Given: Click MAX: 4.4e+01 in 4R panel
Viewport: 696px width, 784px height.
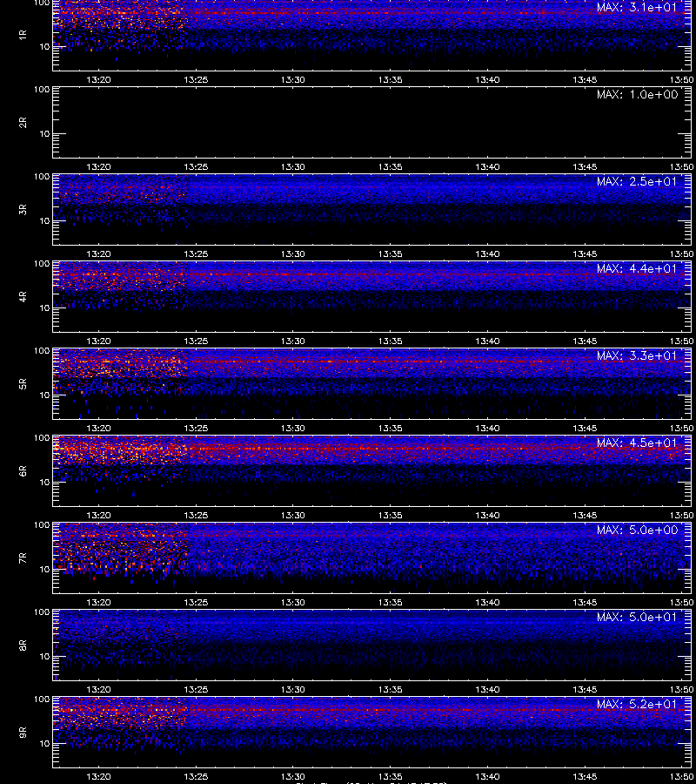Looking at the screenshot, I should pos(637,268).
